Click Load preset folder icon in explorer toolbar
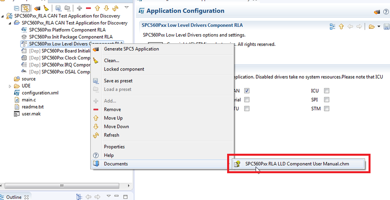The image size is (390, 200). pyautogui.click(x=68, y=8)
